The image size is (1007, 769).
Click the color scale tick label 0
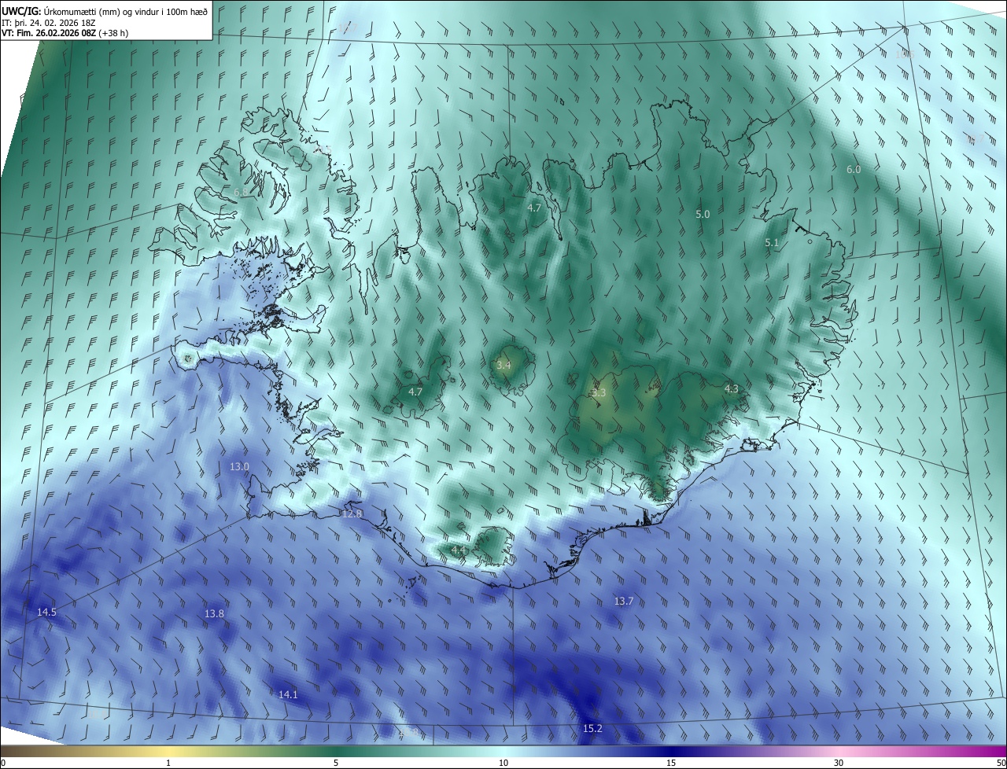click(3, 763)
